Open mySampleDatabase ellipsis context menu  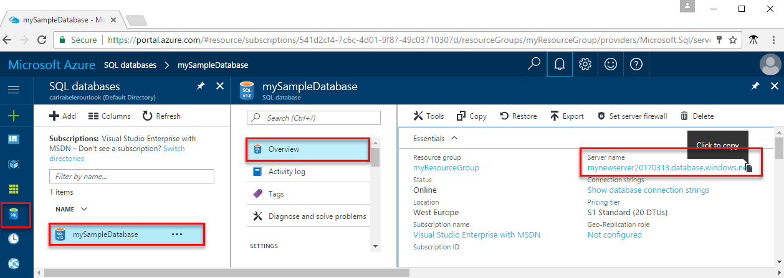(x=177, y=234)
